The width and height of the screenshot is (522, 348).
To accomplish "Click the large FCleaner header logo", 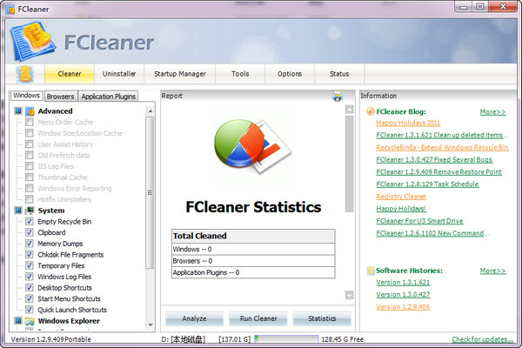I will [32, 42].
